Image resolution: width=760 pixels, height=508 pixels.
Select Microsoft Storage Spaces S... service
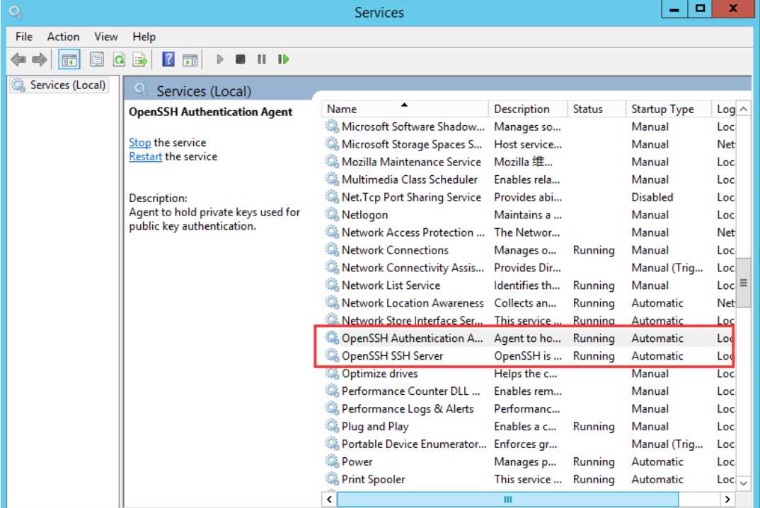pyautogui.click(x=412, y=144)
